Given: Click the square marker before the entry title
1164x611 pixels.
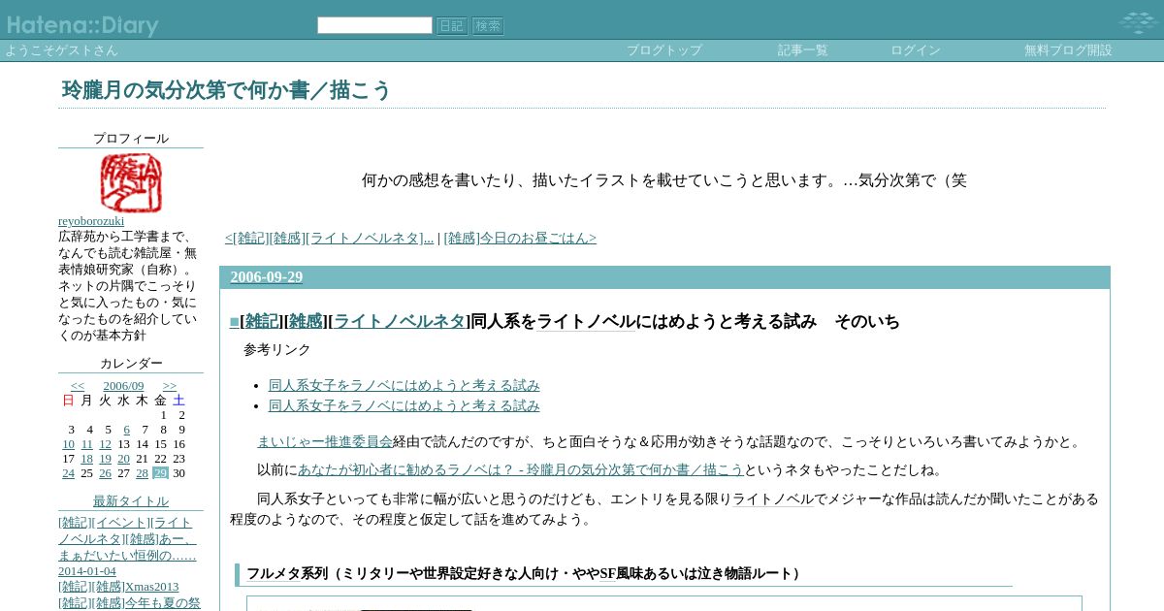Looking at the screenshot, I should [x=234, y=322].
